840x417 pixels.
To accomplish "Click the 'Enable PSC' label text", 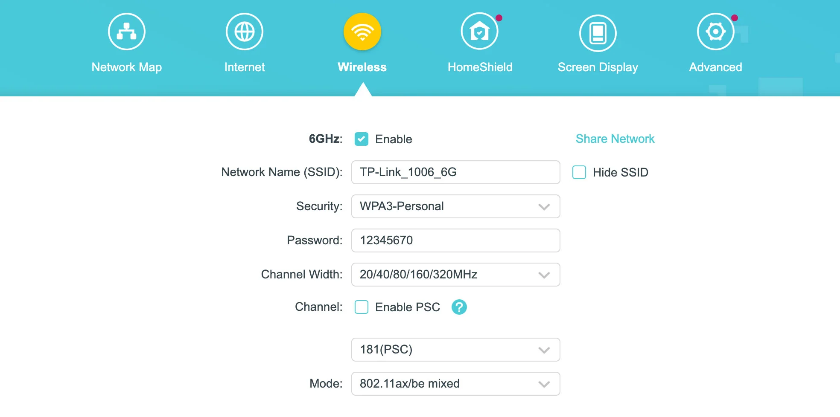I will 408,307.
